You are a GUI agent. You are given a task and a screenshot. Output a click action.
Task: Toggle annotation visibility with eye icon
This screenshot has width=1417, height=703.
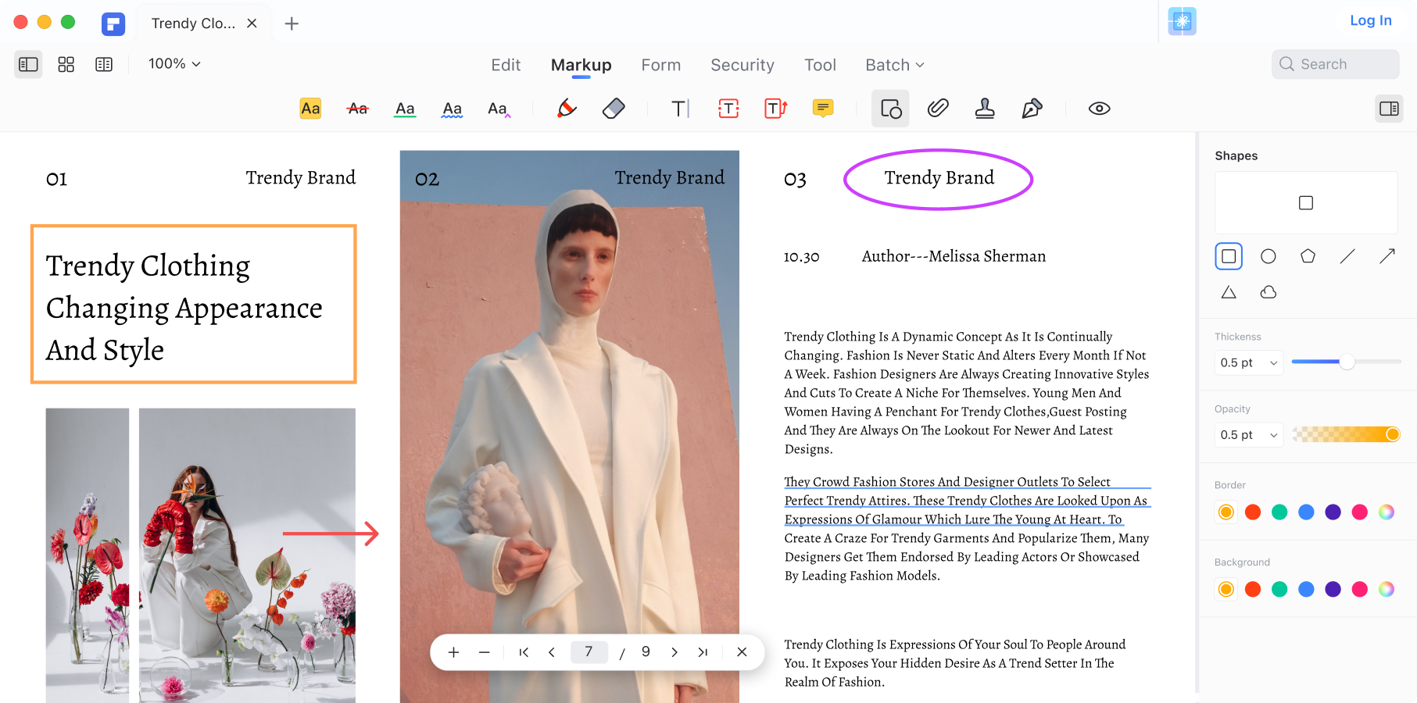pyautogui.click(x=1099, y=109)
